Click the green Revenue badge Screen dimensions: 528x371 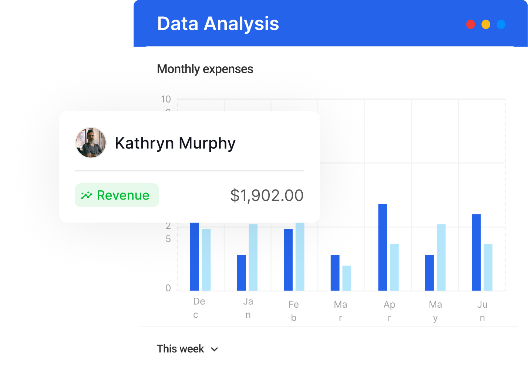(117, 195)
